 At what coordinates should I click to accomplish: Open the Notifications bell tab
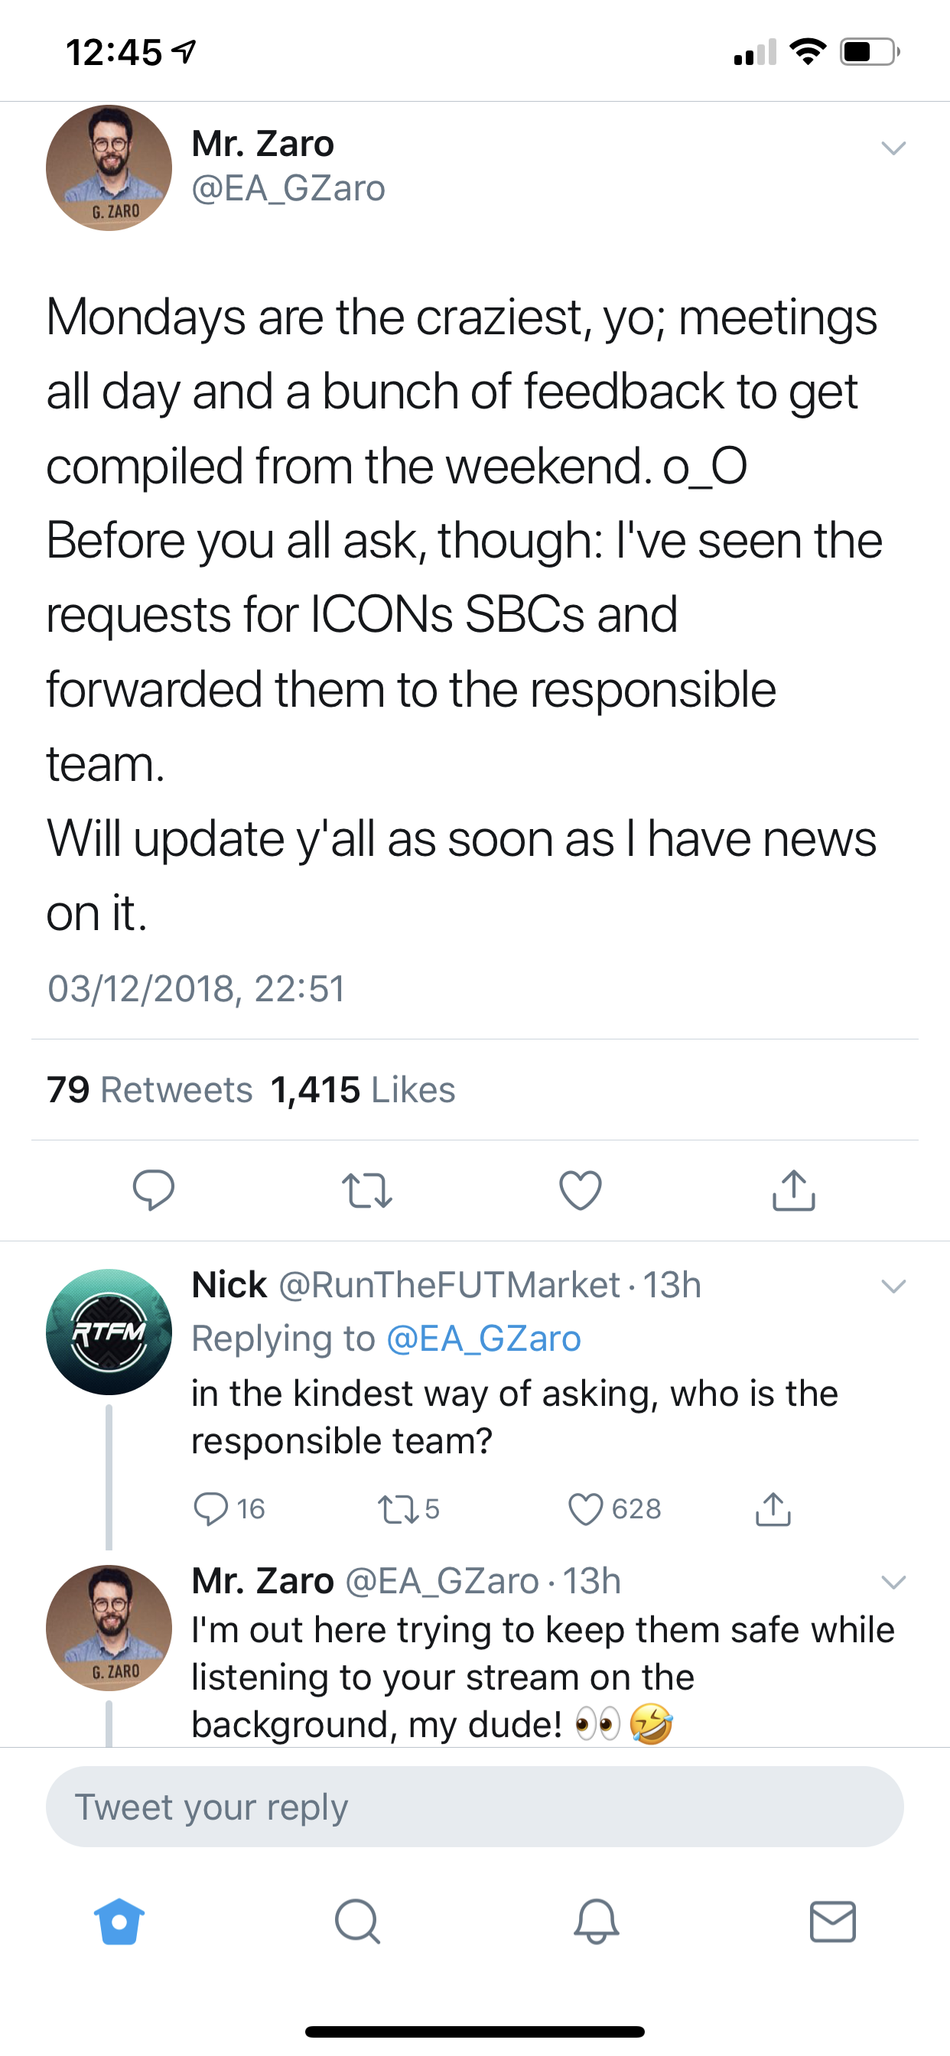[596, 1921]
